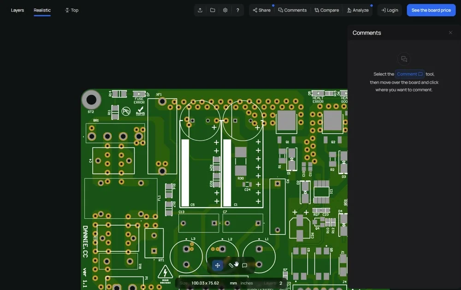The image size is (461, 290).
Task: Switch to the Layers tab
Action: tap(18, 10)
